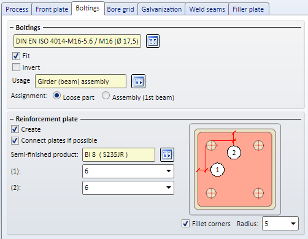The image size is (308, 239).
Task: Select the Loose part radio button
Action: 56,96
